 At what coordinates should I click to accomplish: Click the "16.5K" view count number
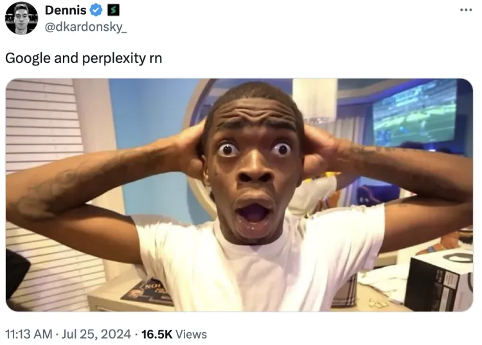pyautogui.click(x=157, y=334)
